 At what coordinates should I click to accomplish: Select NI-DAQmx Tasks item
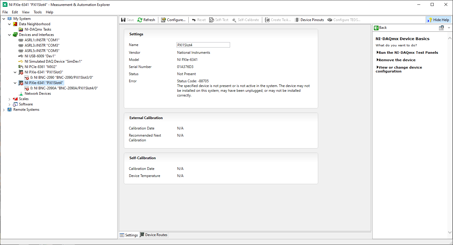tap(38, 29)
